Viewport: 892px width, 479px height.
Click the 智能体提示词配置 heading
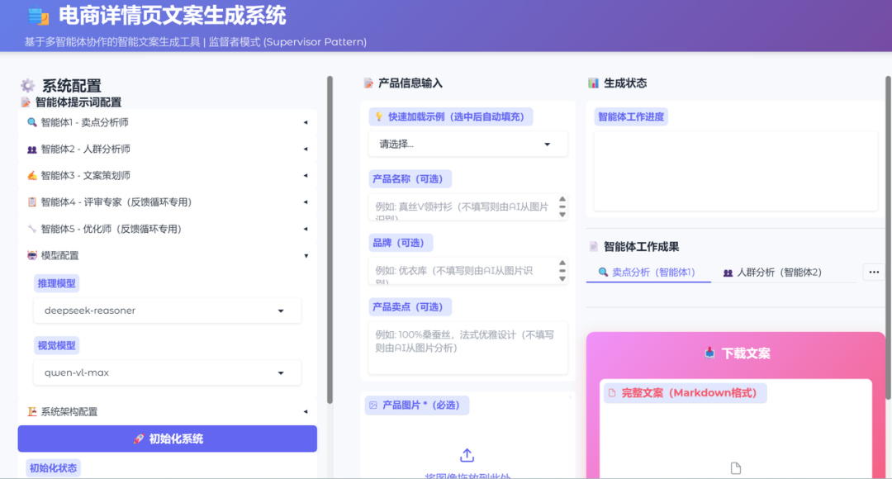pos(78,102)
